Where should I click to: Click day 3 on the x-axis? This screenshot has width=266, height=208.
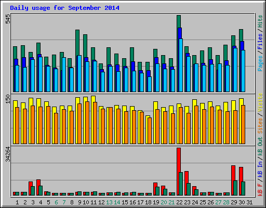pyautogui.click(x=33, y=202)
